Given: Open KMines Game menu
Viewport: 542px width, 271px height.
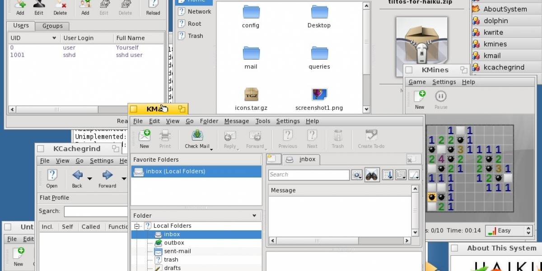Looking at the screenshot, I should click(x=417, y=82).
